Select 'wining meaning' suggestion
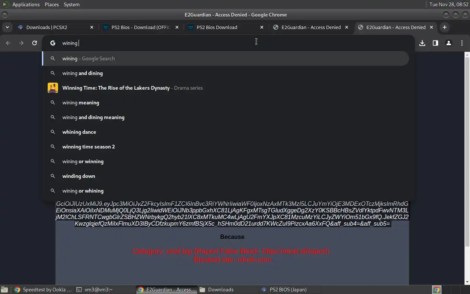The image size is (470, 294). pyautogui.click(x=225, y=103)
